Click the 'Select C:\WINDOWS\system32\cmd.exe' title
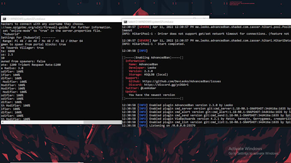Screen dimensions: 291x163 click(x=151, y=22)
